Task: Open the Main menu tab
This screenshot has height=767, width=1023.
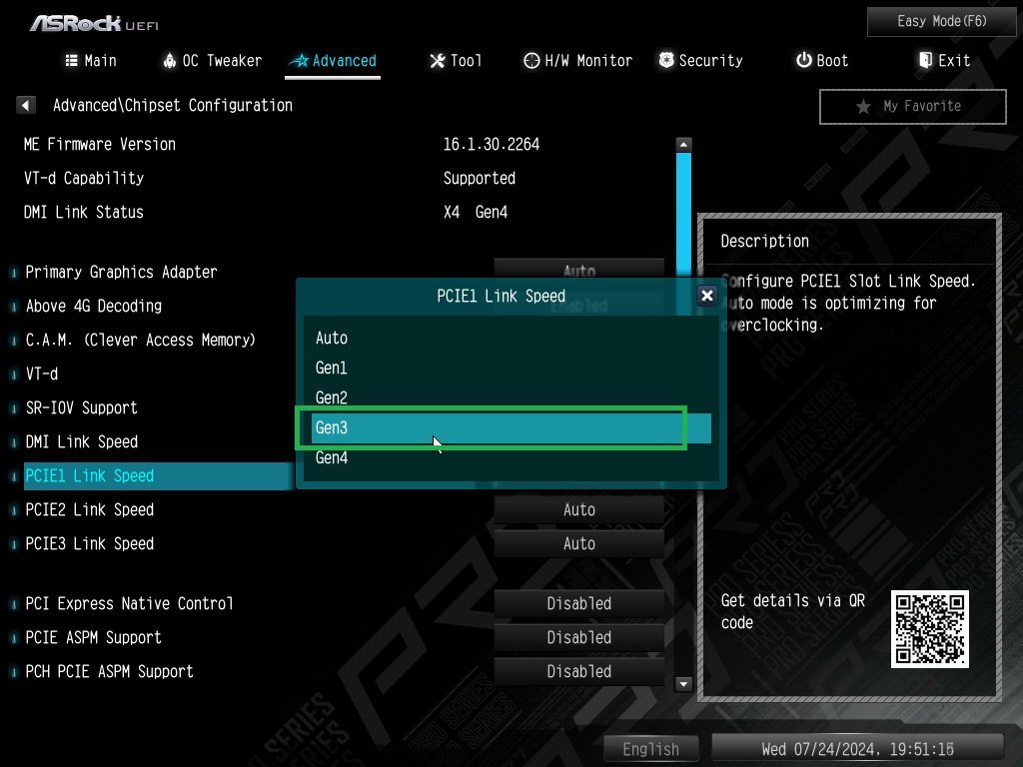Action: (x=90, y=61)
